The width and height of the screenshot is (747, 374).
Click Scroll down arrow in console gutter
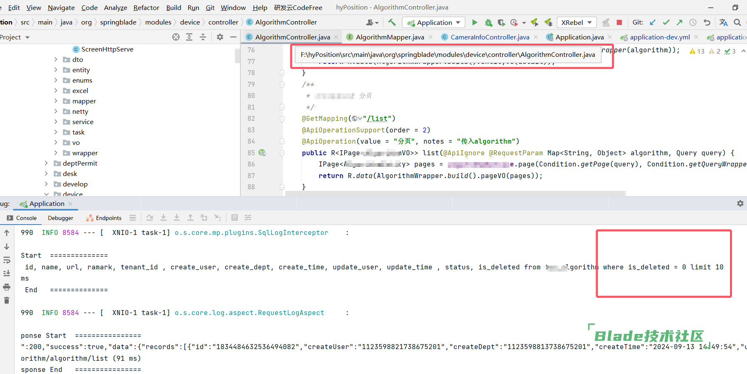[x=7, y=247]
